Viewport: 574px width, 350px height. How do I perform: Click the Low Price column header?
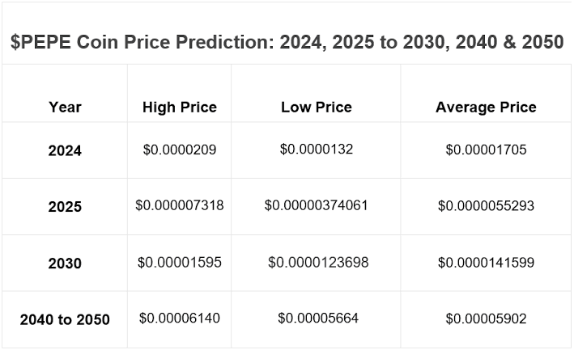pos(316,107)
